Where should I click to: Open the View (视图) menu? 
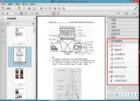click(x=18, y=4)
